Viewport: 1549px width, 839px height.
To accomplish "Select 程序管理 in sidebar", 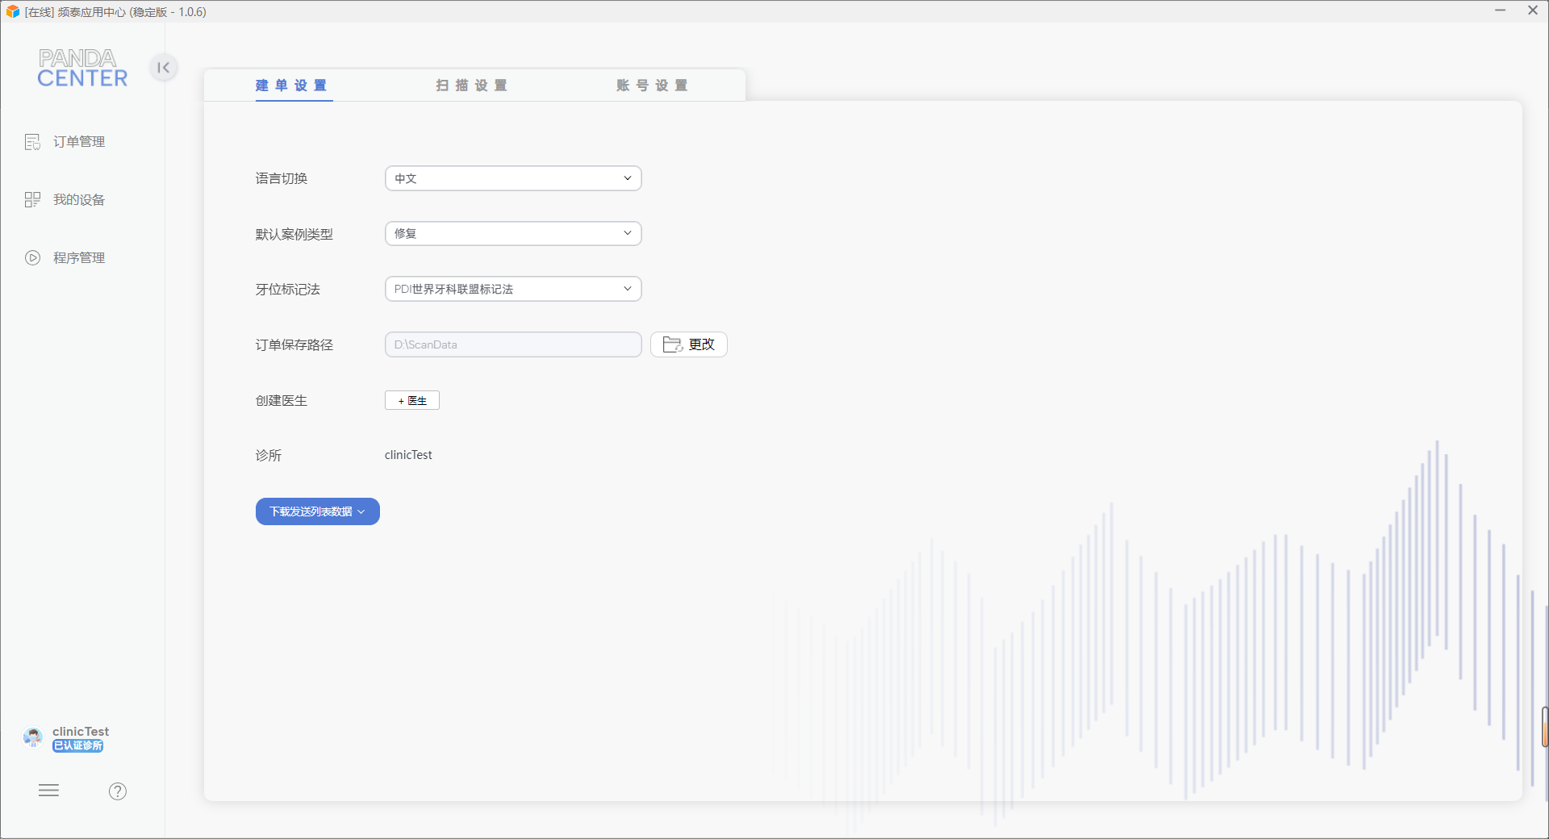I will (x=79, y=258).
